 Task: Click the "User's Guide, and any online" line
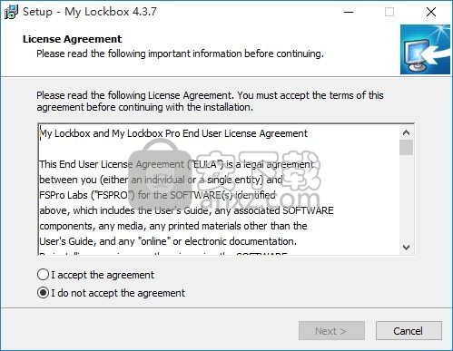pos(168,241)
